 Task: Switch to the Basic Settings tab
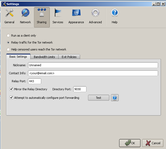point(18,57)
